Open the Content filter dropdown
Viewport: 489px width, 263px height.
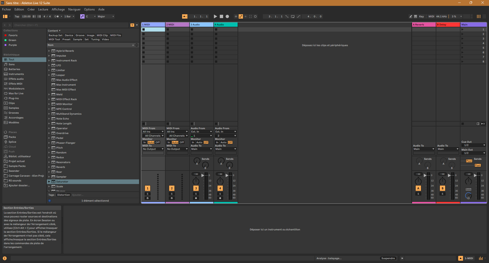point(54,31)
